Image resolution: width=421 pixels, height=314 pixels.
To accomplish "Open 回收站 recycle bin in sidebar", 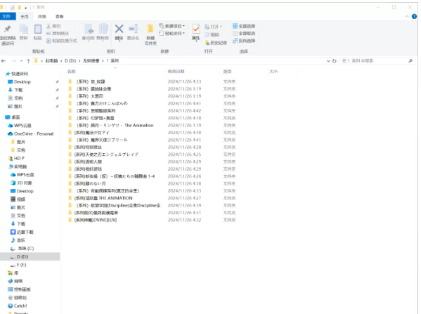I will pos(18,298).
